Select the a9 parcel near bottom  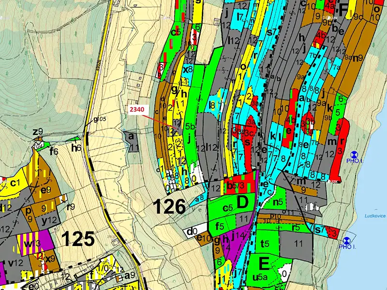pyautogui.click(x=130, y=275)
